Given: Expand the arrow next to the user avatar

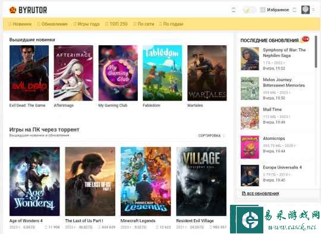Looking at the screenshot, I should click(x=313, y=10).
